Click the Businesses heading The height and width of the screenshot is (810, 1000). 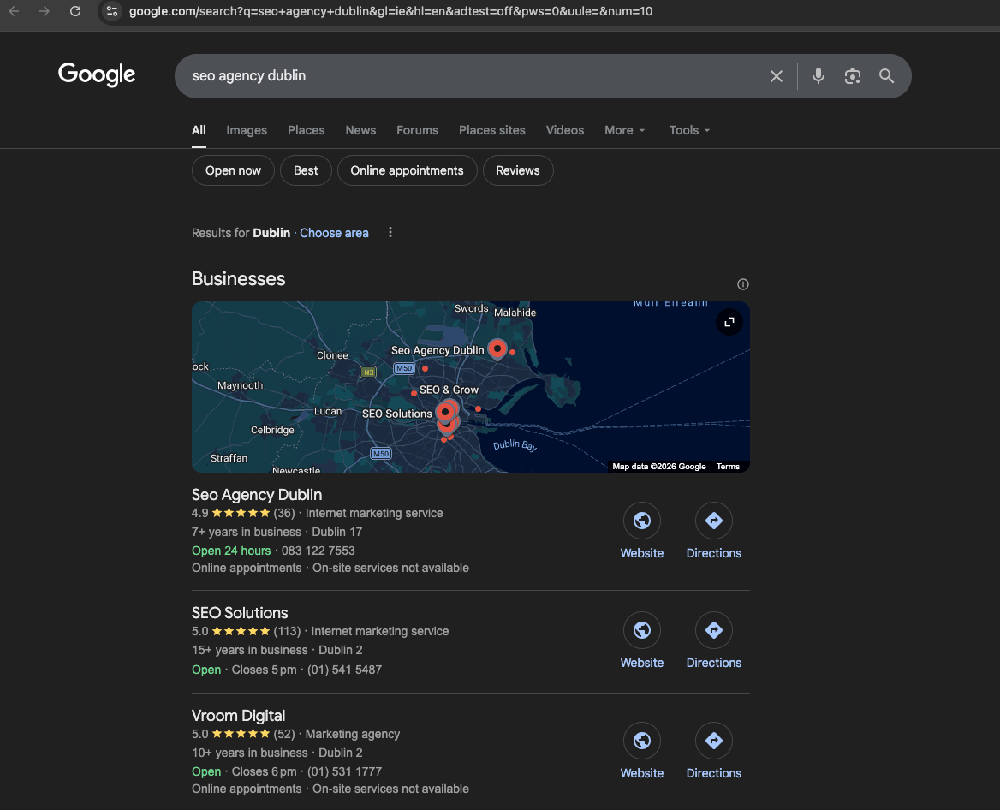point(239,279)
